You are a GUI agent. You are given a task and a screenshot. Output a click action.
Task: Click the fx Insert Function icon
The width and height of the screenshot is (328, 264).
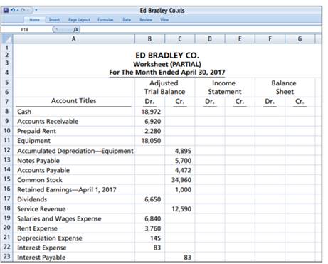coord(75,29)
